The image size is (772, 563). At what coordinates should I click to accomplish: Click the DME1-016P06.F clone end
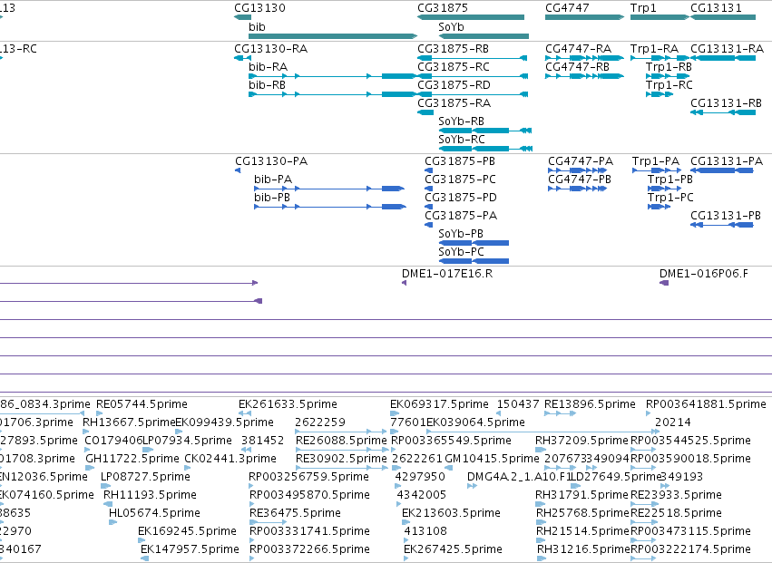[x=664, y=283]
